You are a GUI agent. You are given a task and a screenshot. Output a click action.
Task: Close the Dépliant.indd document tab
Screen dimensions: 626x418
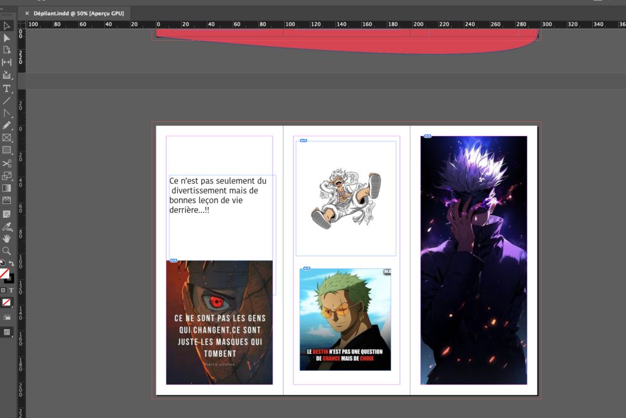coord(27,13)
